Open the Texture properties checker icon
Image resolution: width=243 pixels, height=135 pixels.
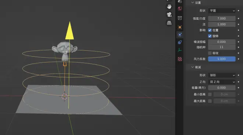click(180, 59)
